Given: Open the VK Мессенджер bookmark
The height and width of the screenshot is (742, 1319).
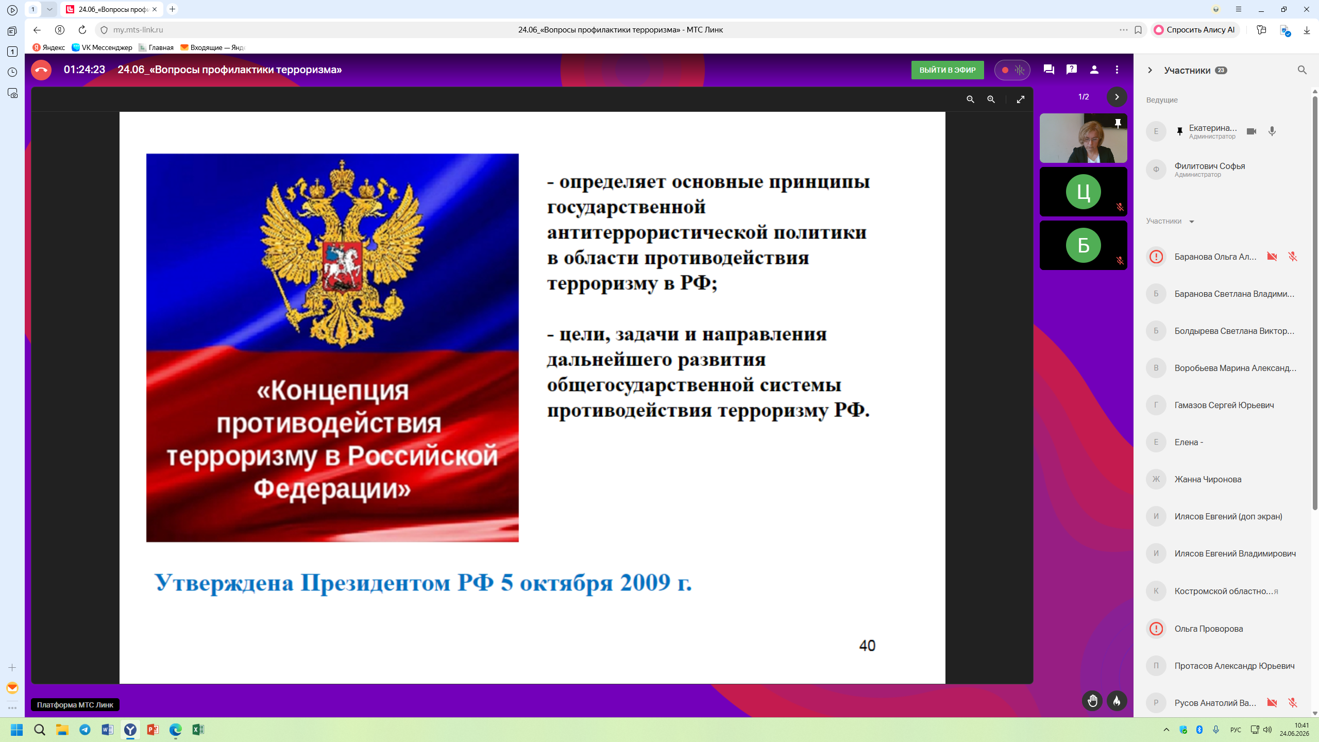Looking at the screenshot, I should 102,47.
